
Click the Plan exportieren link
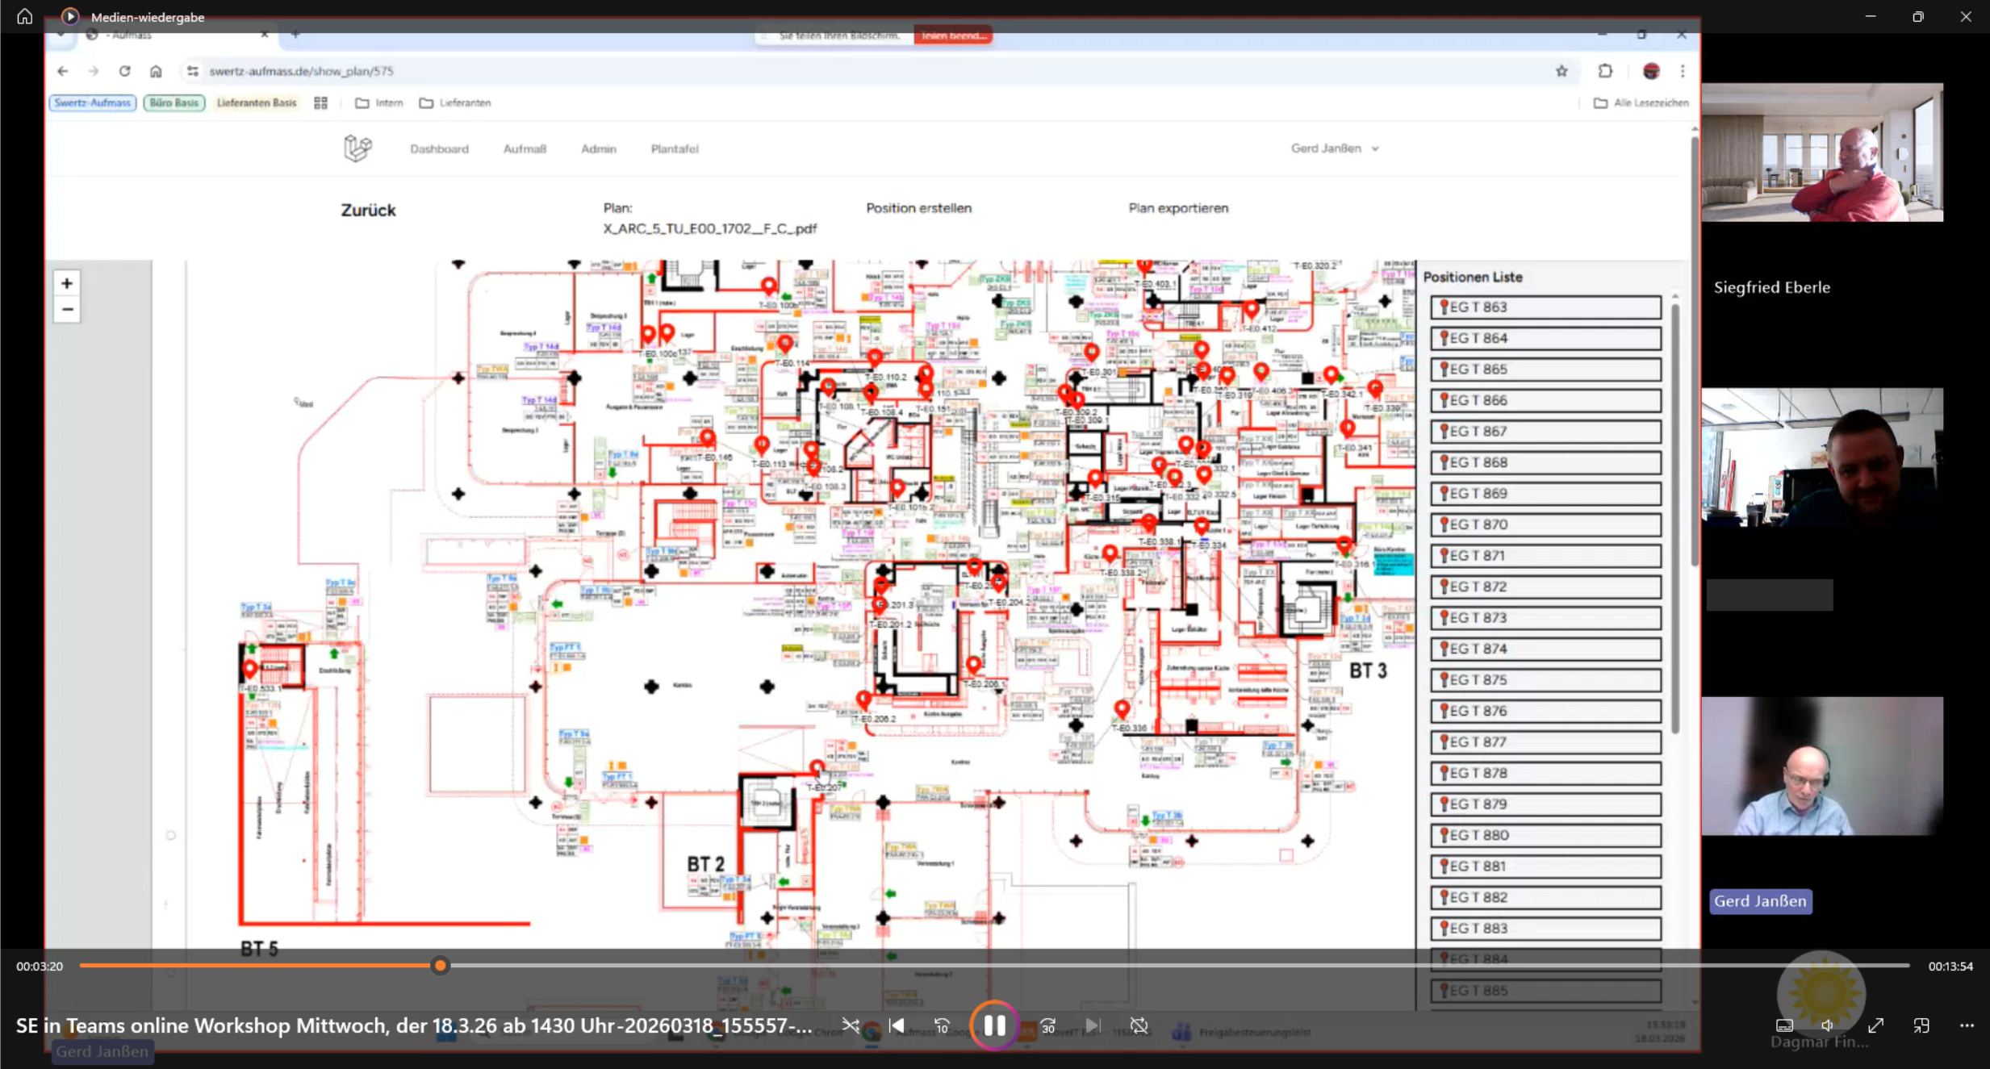pyautogui.click(x=1177, y=207)
